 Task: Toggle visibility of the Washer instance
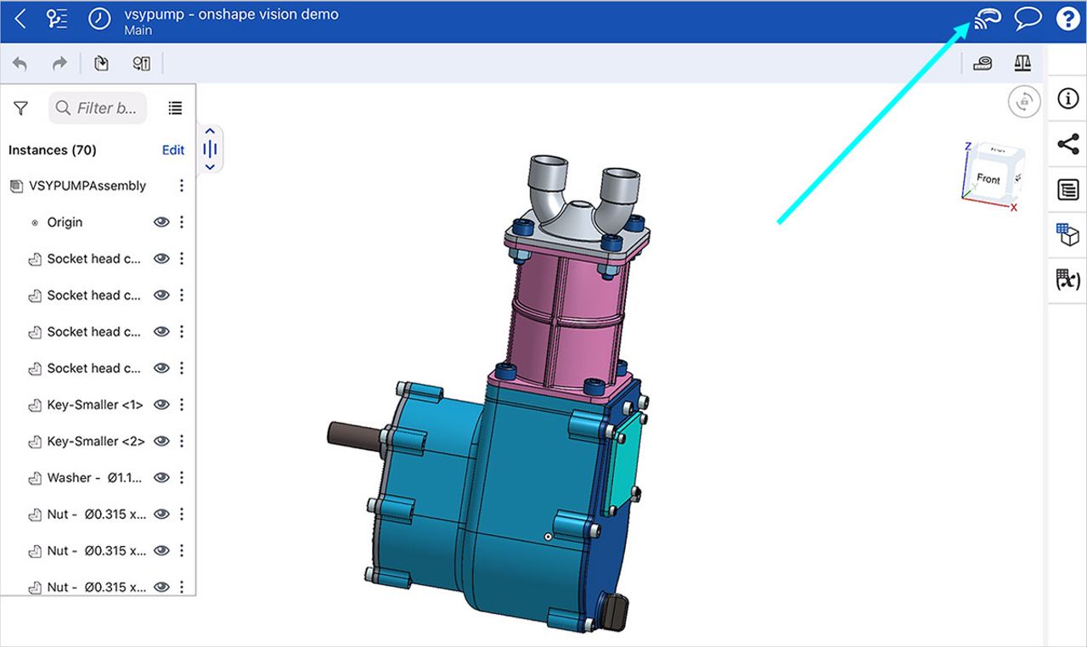161,477
